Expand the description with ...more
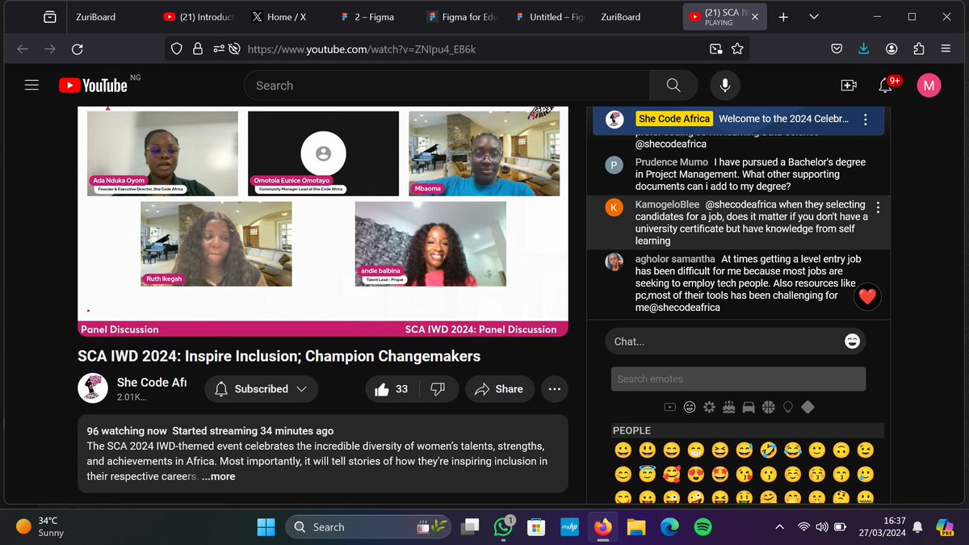Screen dimensions: 969x545 pyautogui.click(x=218, y=476)
